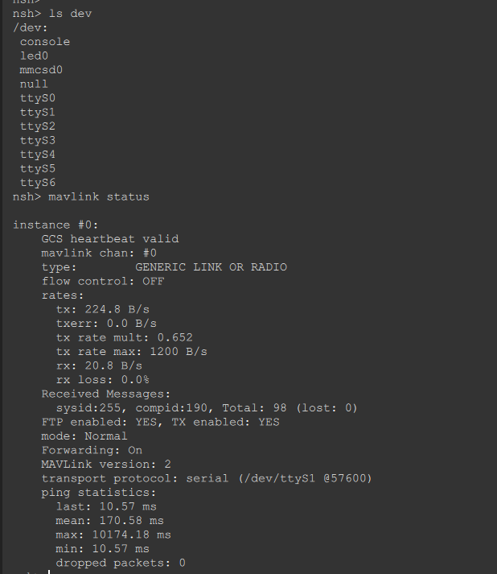Click the 'Received Messages:' heading
The width and height of the screenshot is (497, 574).
(106, 394)
